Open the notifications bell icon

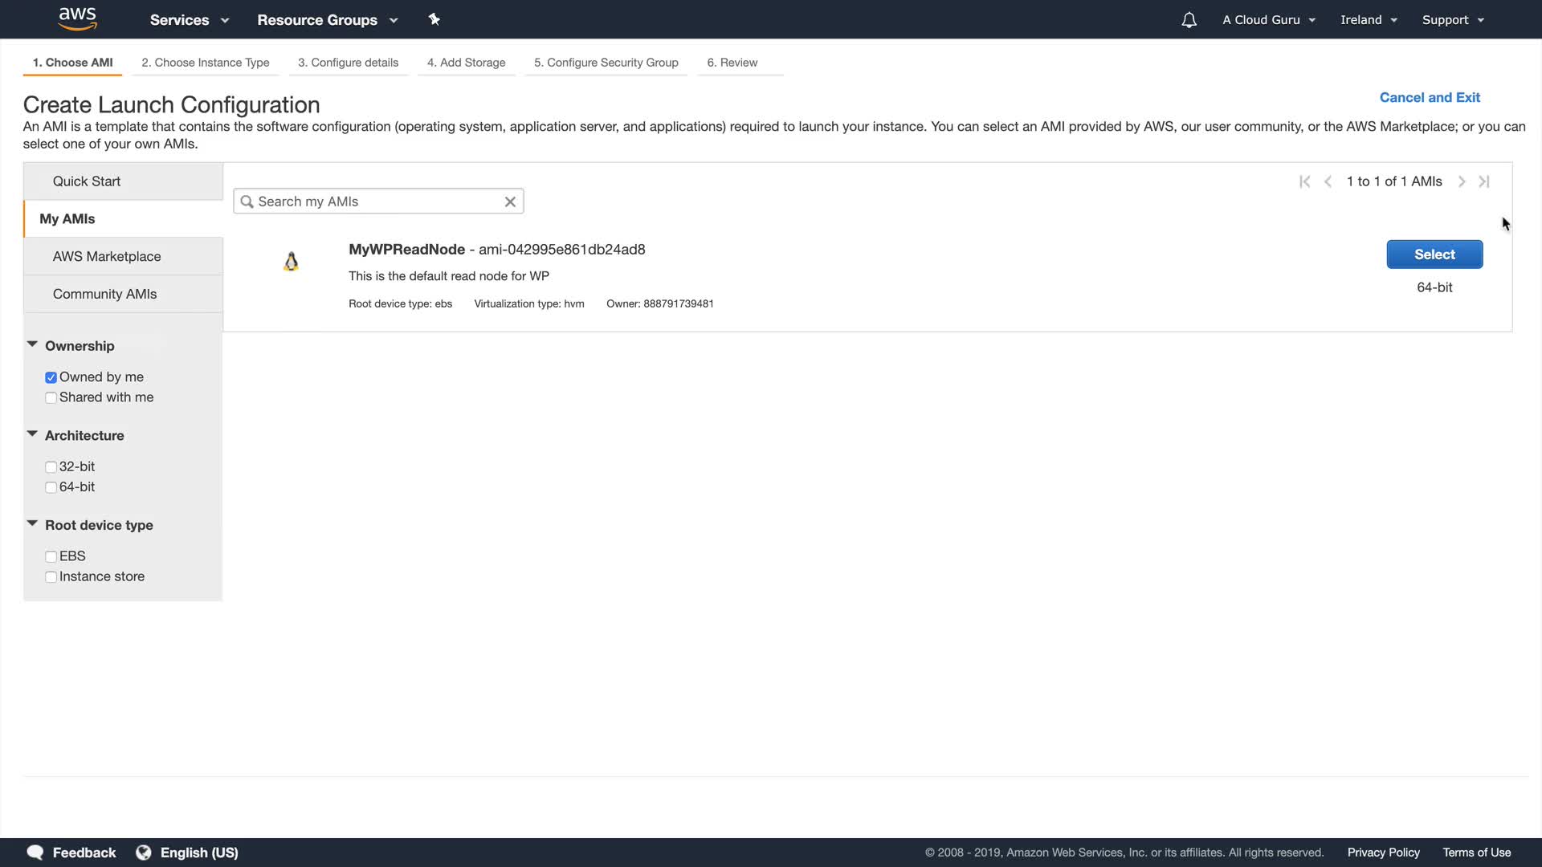point(1189,20)
